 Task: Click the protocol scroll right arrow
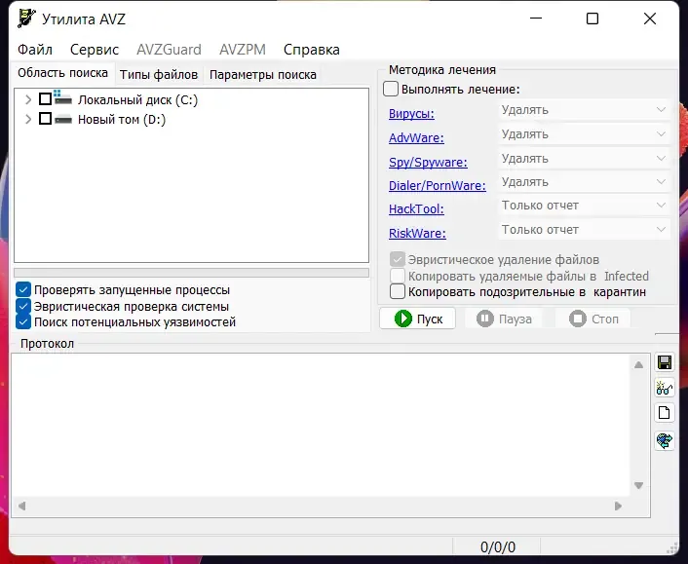click(x=618, y=507)
